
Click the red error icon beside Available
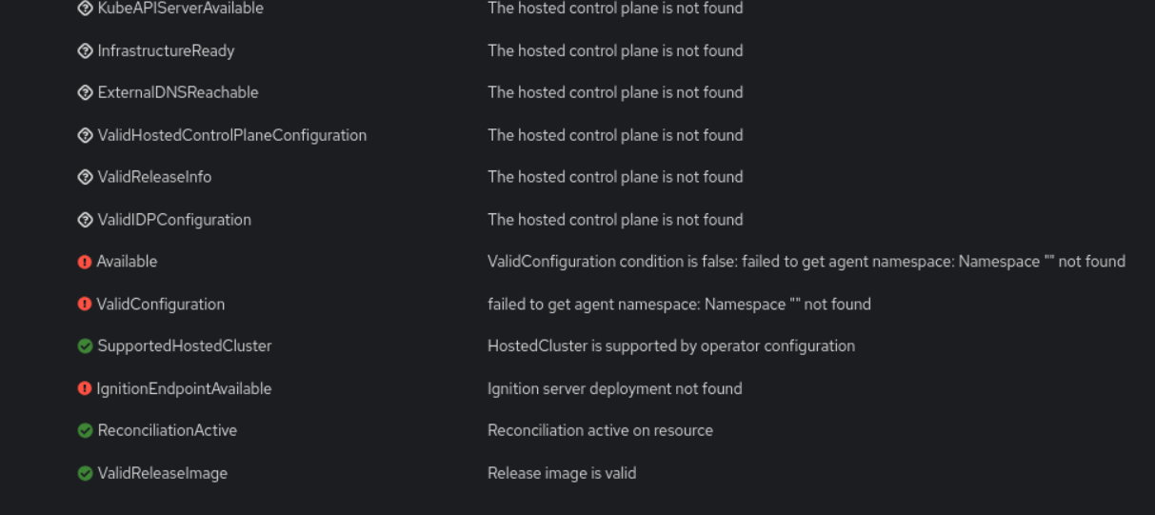85,262
